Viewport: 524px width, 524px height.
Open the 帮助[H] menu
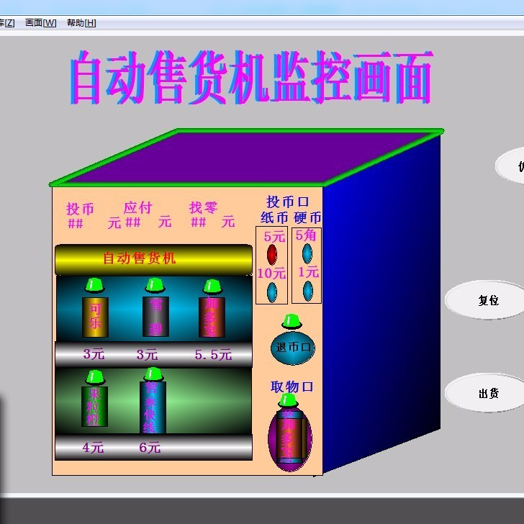[x=81, y=23]
